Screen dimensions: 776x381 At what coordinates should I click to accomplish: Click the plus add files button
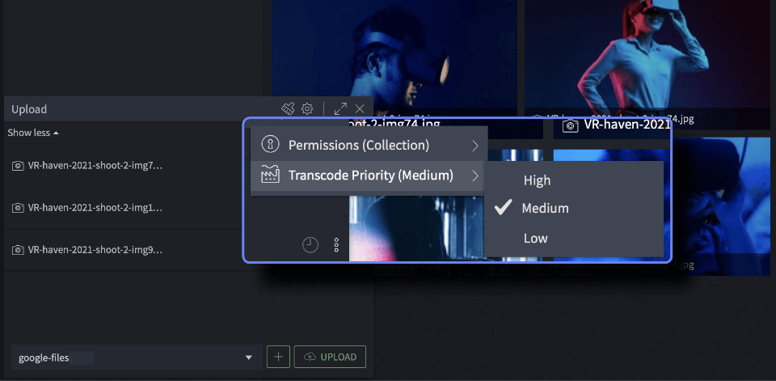pyautogui.click(x=278, y=357)
